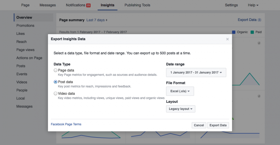Open the Facebook Page Terms link
The height and width of the screenshot is (145, 280).
tap(66, 124)
